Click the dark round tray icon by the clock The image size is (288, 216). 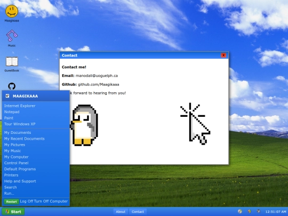259,211
